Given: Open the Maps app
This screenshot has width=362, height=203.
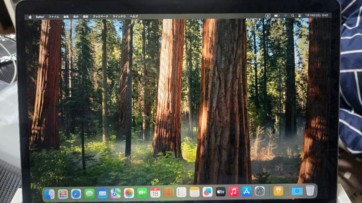Looking at the screenshot, I should click(x=115, y=193).
